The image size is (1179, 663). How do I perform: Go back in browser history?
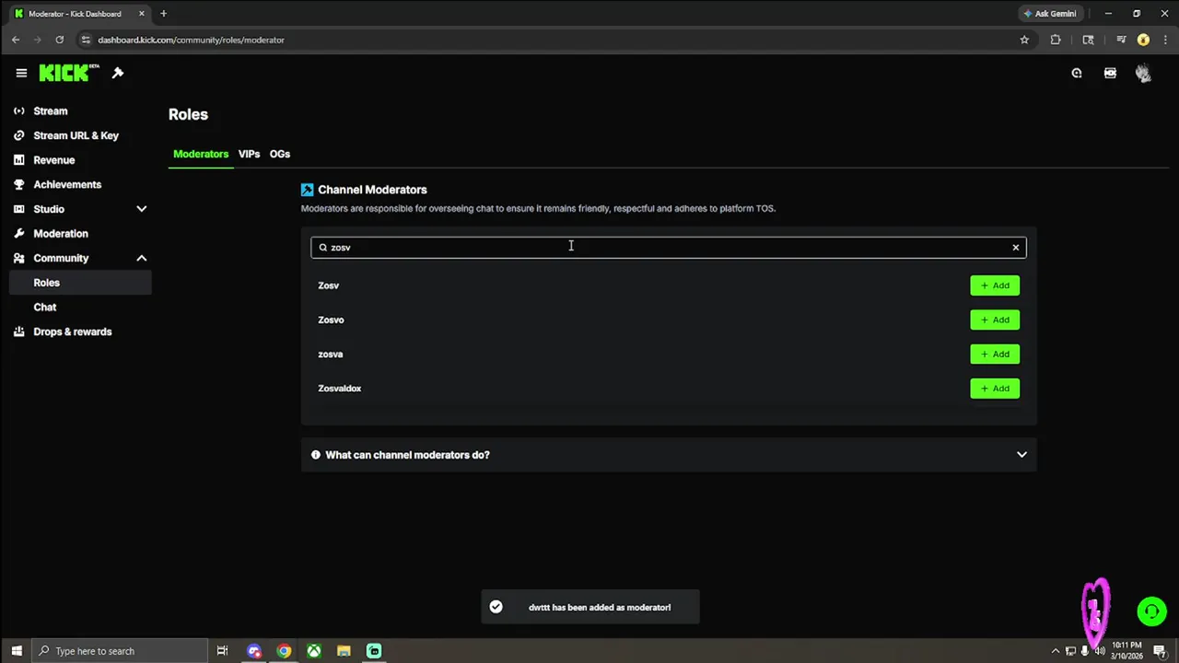click(16, 40)
